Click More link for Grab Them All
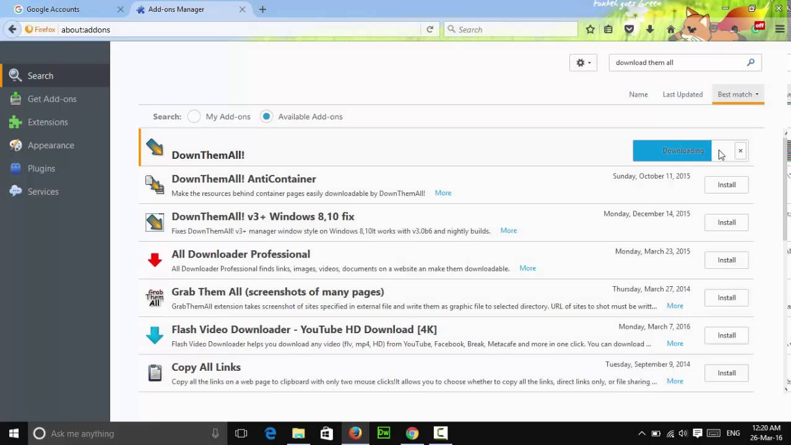This screenshot has width=791, height=445. [675, 306]
